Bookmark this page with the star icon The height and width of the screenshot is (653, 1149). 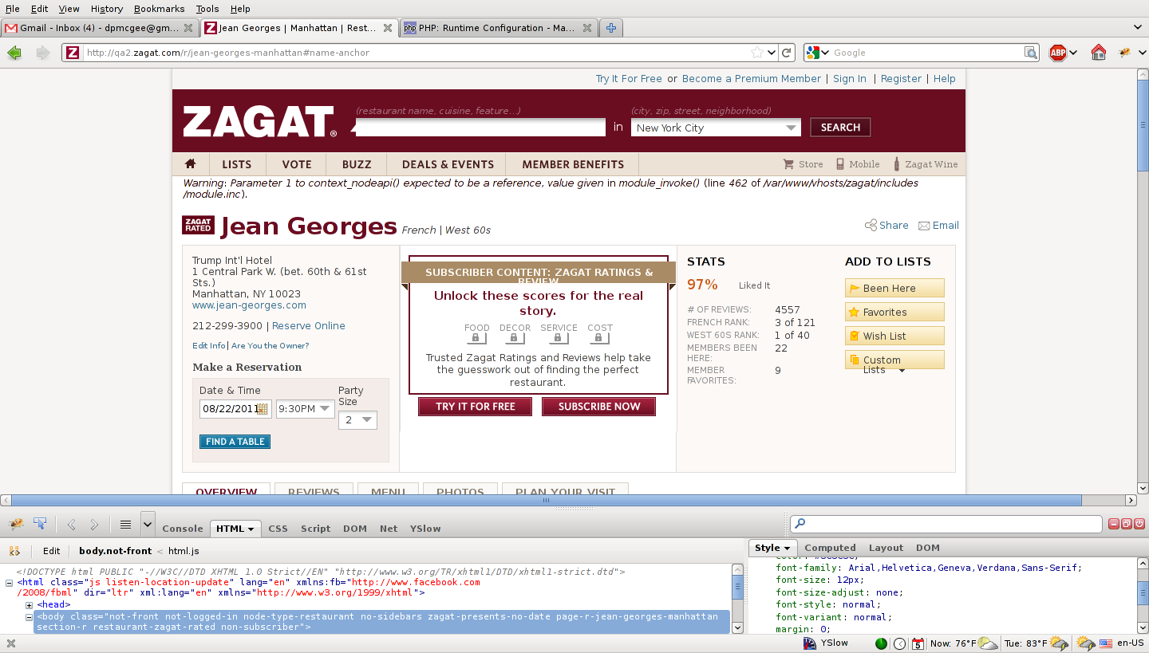point(756,53)
